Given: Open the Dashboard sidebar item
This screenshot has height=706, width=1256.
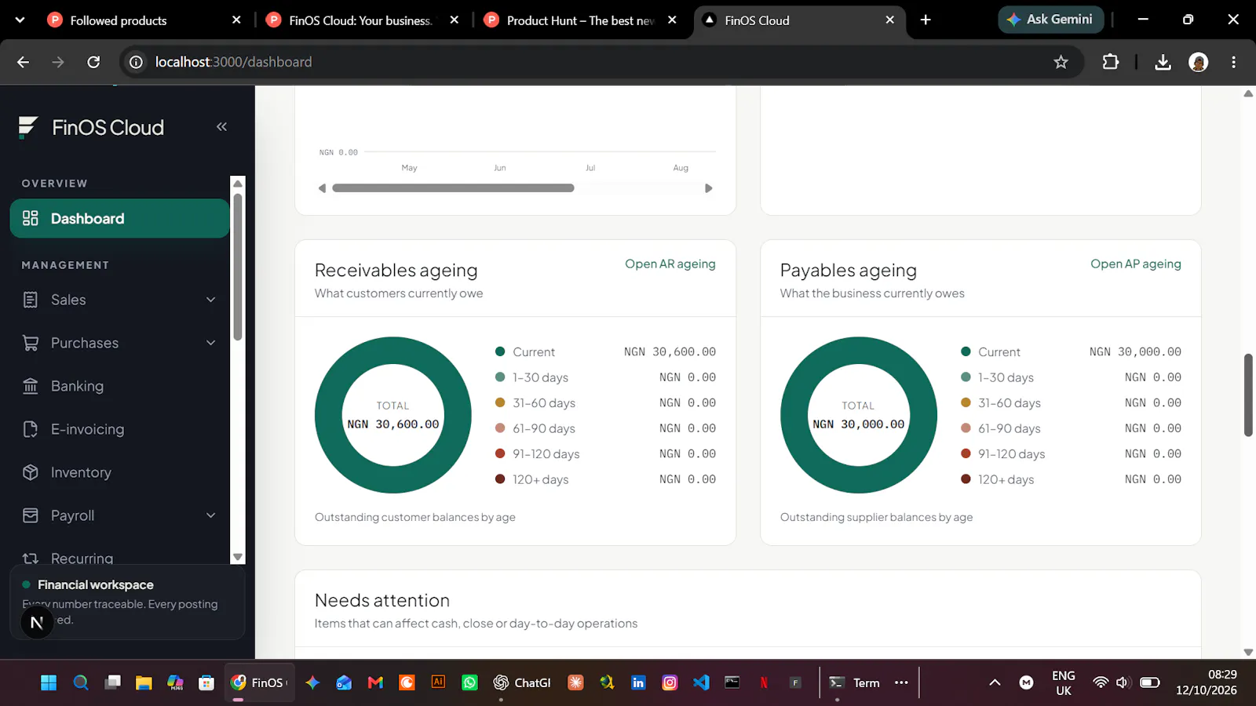Looking at the screenshot, I should pos(119,218).
